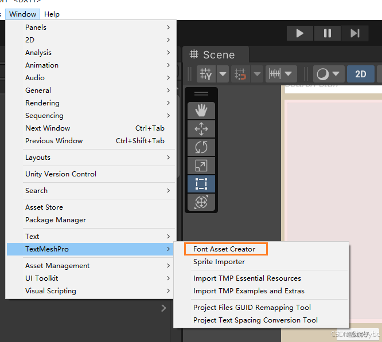The width and height of the screenshot is (382, 342).
Task: Choose Previous Window menu item
Action: click(x=91, y=141)
